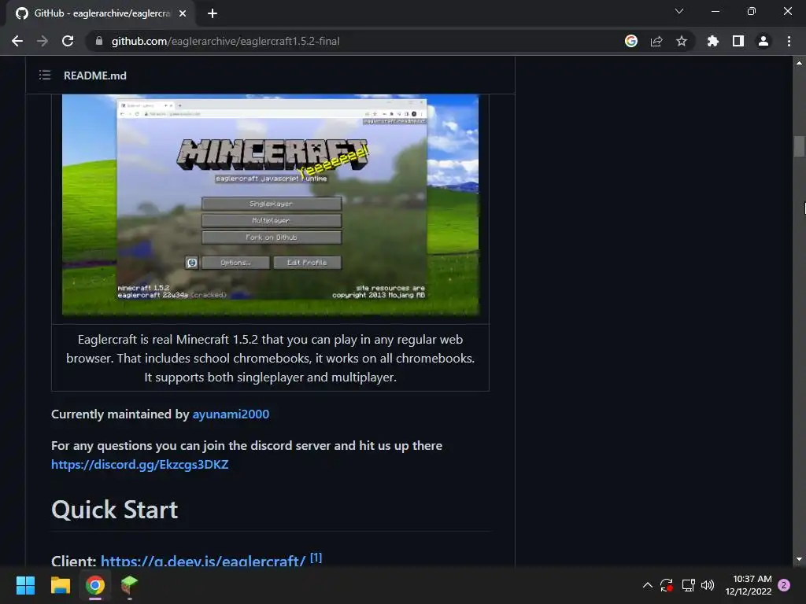Click the padlock site info icon
Image resolution: width=806 pixels, height=604 pixels.
tap(99, 41)
